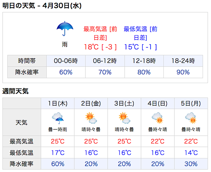This screenshot has height=172, width=211.
Task: Select the 00-06時 time slot header
Action: pyautogui.click(x=66, y=61)
